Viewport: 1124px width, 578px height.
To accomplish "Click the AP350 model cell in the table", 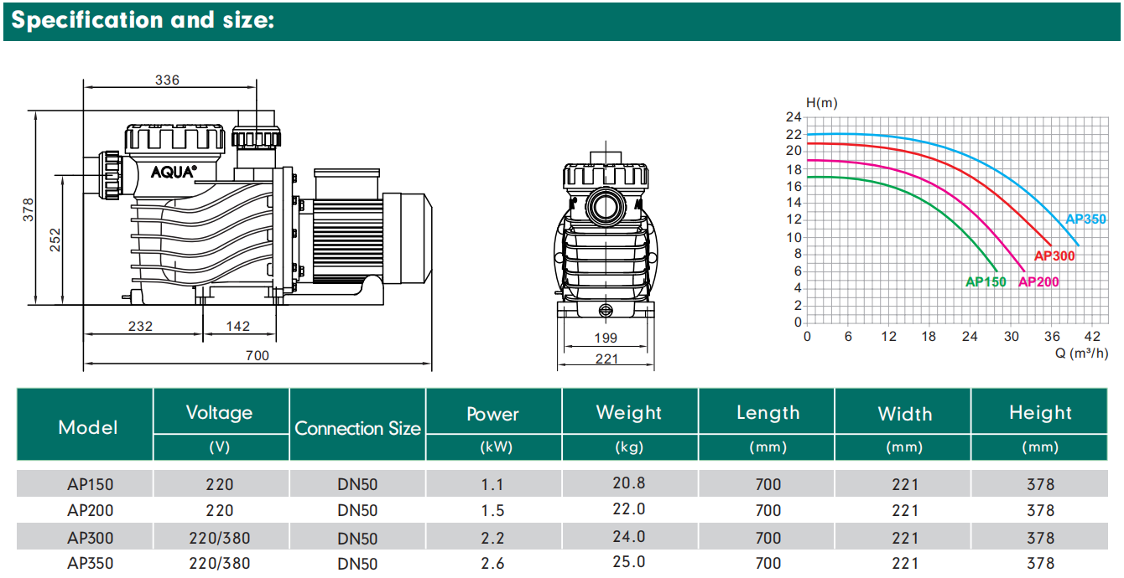I will coord(90,564).
